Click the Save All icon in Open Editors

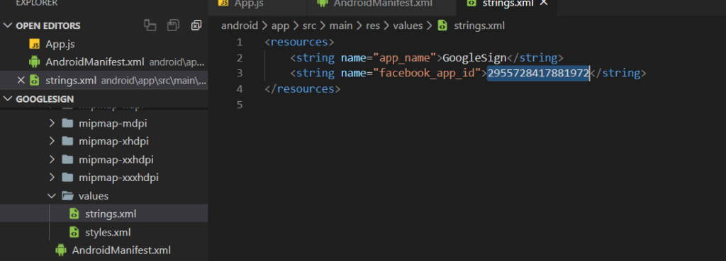(x=173, y=25)
